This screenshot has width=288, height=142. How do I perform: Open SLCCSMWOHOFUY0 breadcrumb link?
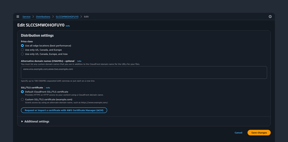tap(67, 17)
